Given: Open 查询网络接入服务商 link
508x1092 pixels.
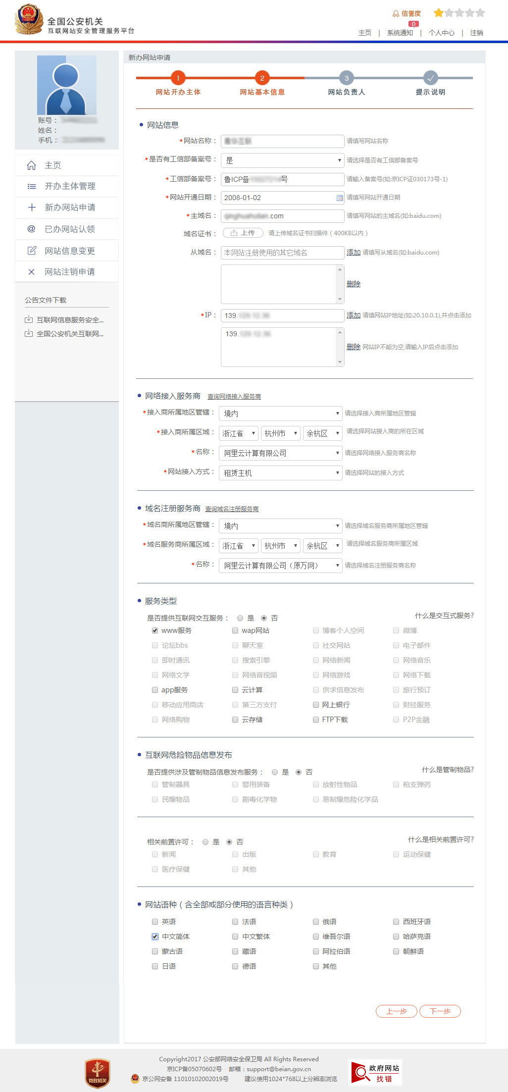Looking at the screenshot, I should pyautogui.click(x=234, y=397).
